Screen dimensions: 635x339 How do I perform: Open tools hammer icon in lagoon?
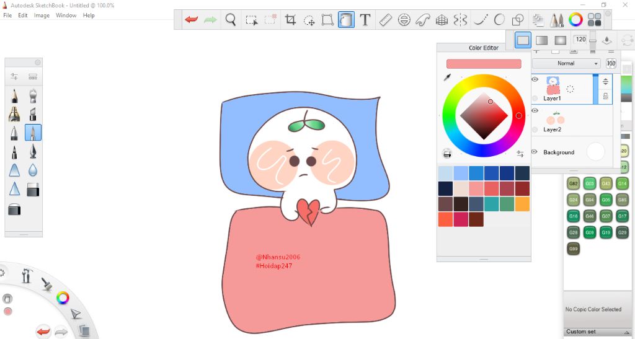[x=27, y=276]
